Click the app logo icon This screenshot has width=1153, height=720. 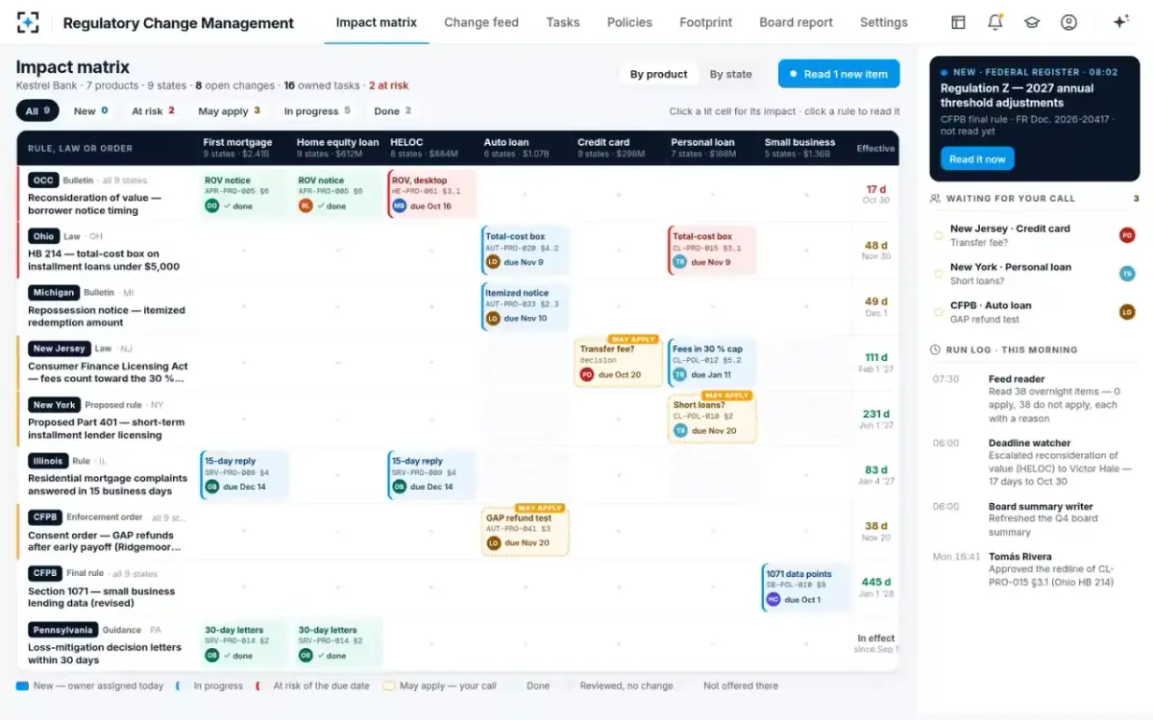click(28, 22)
